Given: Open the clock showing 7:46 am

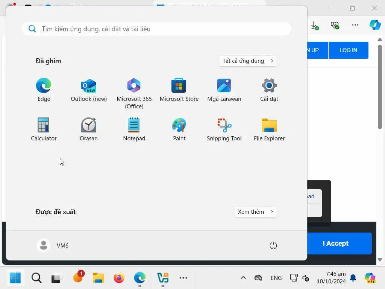Looking at the screenshot, I should tap(331, 277).
